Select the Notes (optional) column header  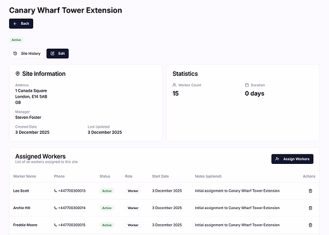[x=208, y=176]
